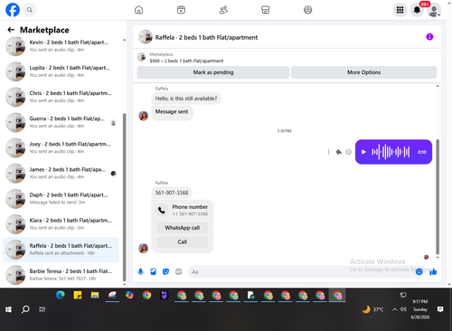Open Daph's failed message conversation
This screenshot has width=452, height=331.
click(61, 198)
